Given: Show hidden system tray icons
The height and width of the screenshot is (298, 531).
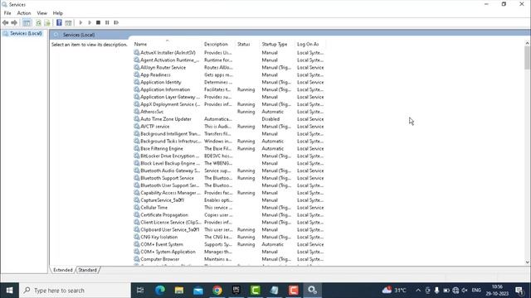Looking at the screenshot, I should (x=418, y=291).
